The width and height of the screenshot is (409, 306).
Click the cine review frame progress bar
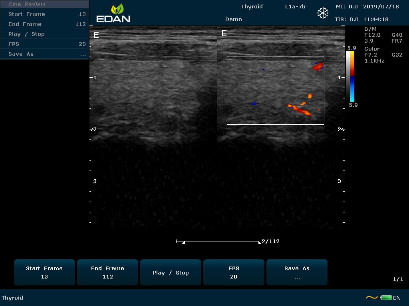coord(218,241)
